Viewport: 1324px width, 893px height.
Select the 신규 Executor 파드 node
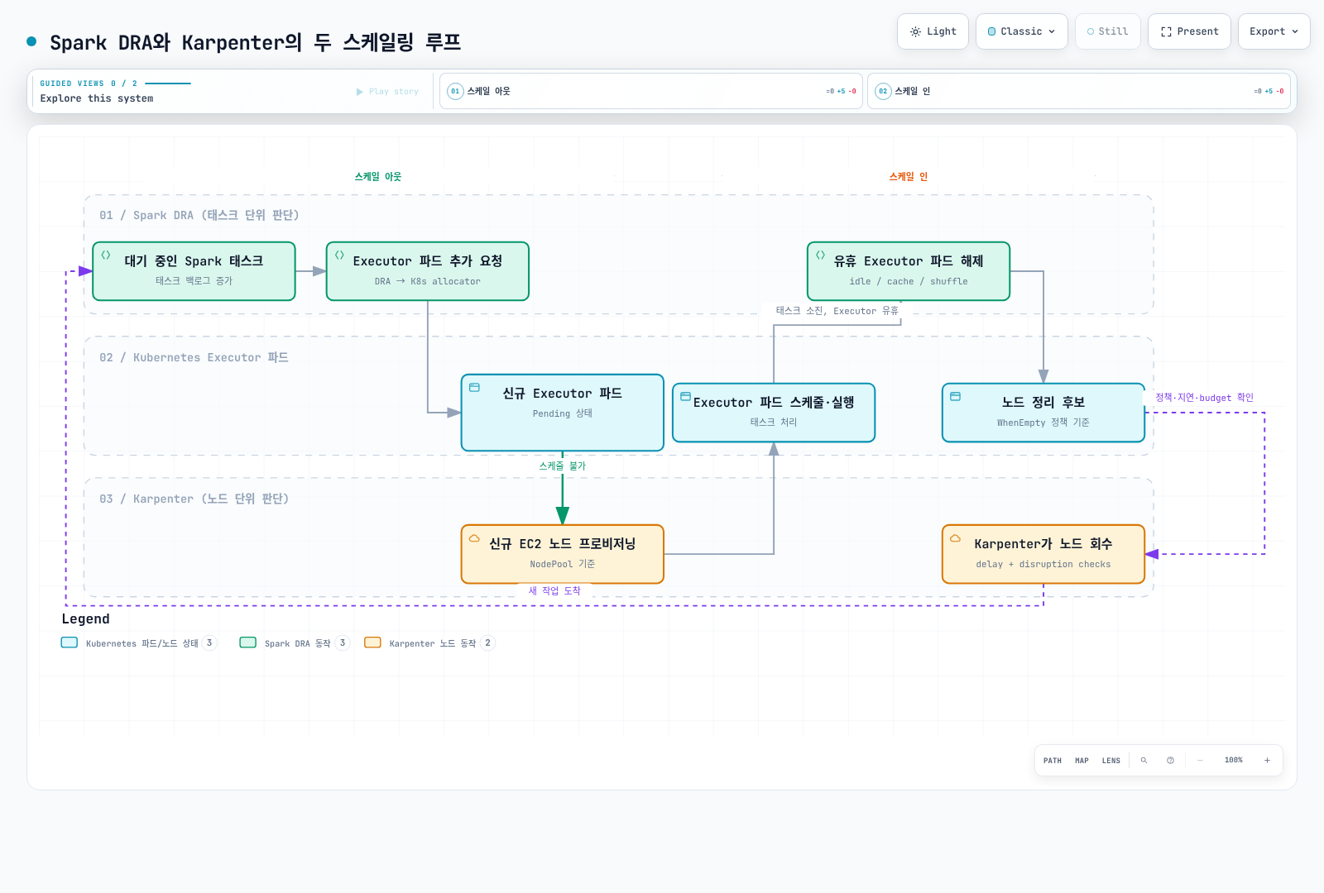pos(563,413)
